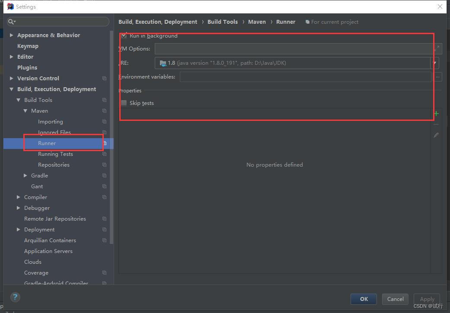Click project-level icon beside Gradle
The width and height of the screenshot is (450, 313).
pyautogui.click(x=105, y=176)
